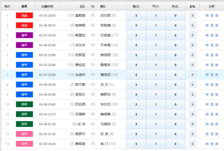Select win (3) for 巴伦西 vs 毕尔巴
This screenshot has height=151, width=224.
coord(136,104)
